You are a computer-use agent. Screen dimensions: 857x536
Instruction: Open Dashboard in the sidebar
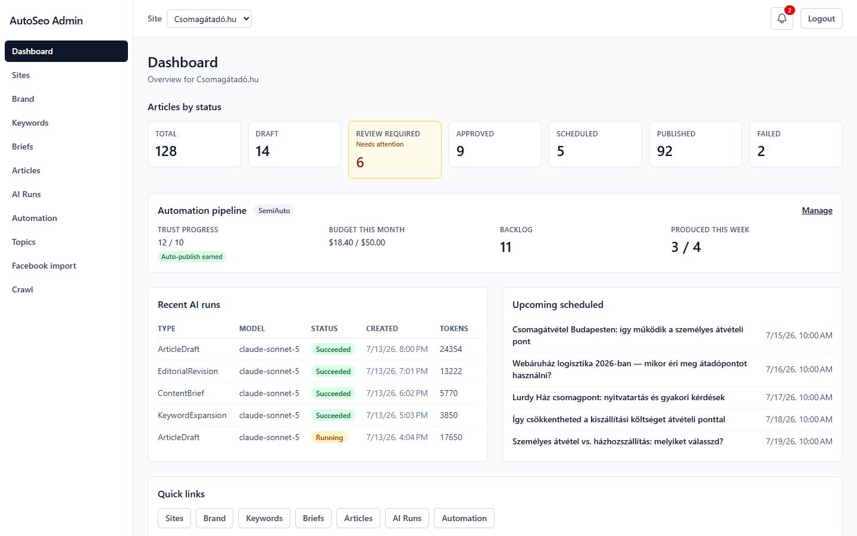[x=66, y=51]
